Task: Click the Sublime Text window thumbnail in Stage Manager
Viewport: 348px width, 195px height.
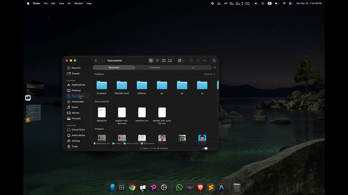Action: [x=34, y=113]
